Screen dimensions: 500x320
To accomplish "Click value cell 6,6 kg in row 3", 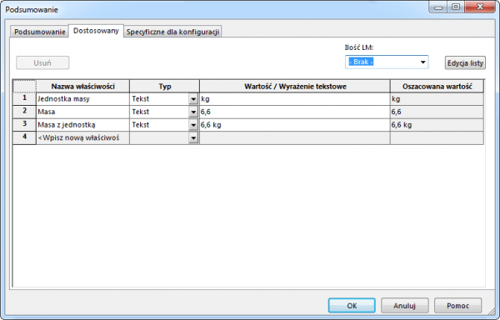I will click(295, 125).
